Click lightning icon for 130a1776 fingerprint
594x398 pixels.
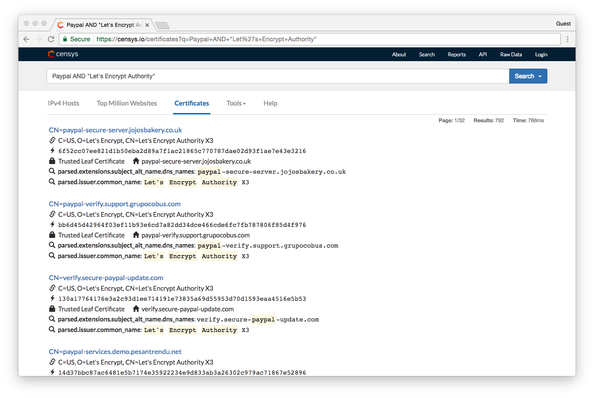(x=52, y=298)
